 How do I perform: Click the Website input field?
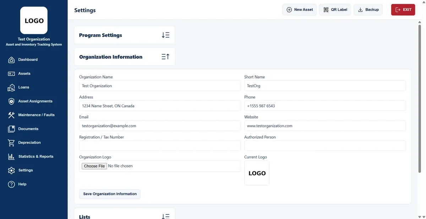[325, 126]
